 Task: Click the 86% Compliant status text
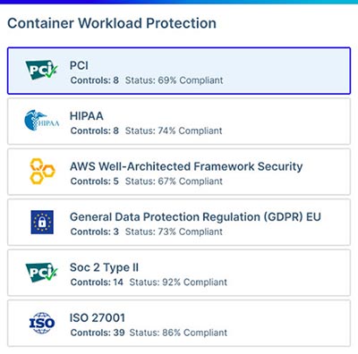pos(178,333)
